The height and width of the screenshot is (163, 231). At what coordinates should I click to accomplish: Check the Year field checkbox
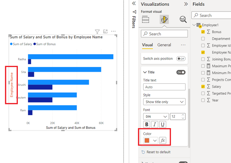click(203, 100)
